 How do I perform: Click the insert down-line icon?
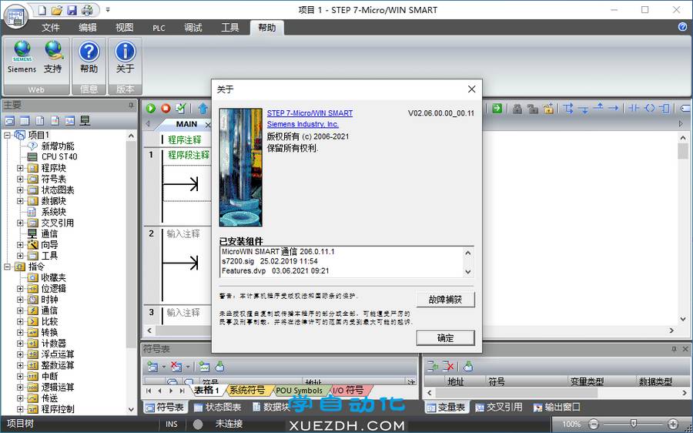(x=584, y=109)
